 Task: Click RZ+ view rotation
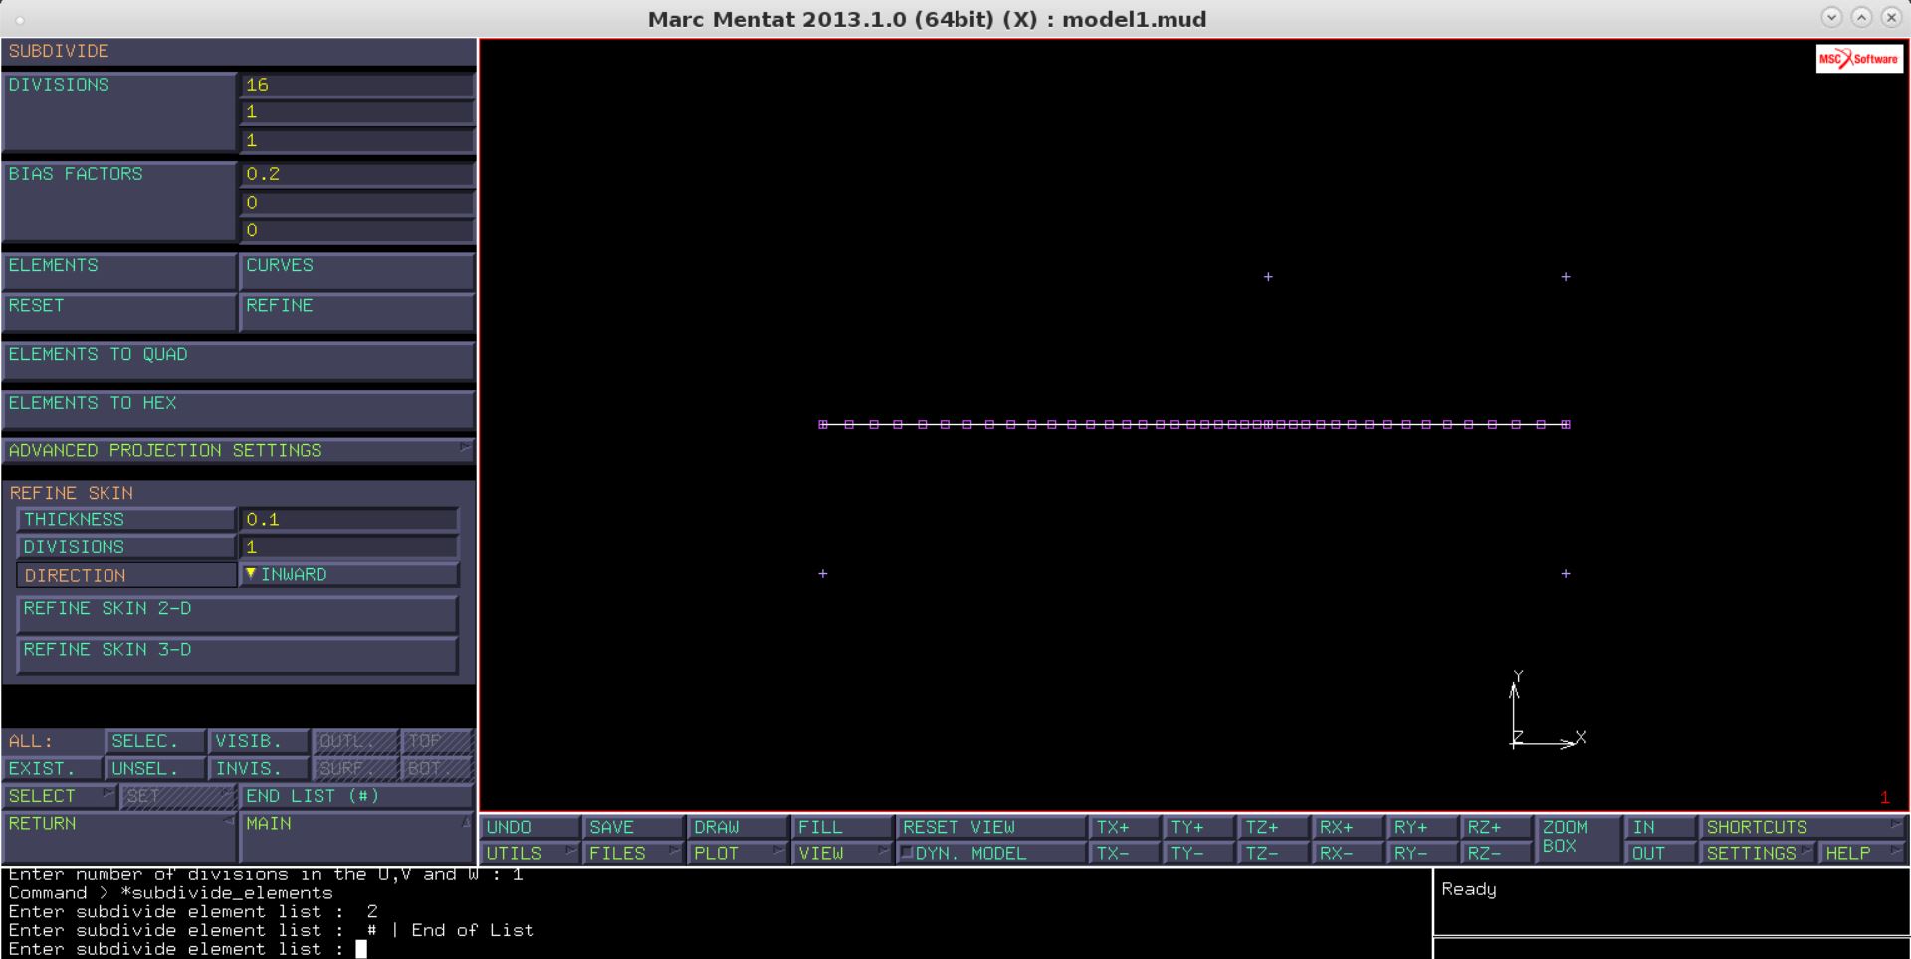(x=1496, y=827)
